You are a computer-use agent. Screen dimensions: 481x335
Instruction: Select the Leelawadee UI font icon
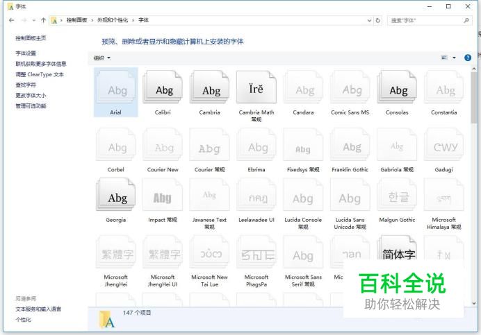(256, 194)
